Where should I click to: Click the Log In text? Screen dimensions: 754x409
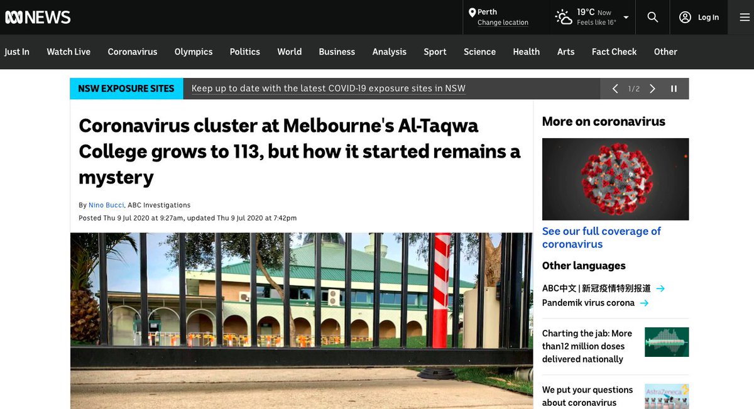tap(708, 17)
